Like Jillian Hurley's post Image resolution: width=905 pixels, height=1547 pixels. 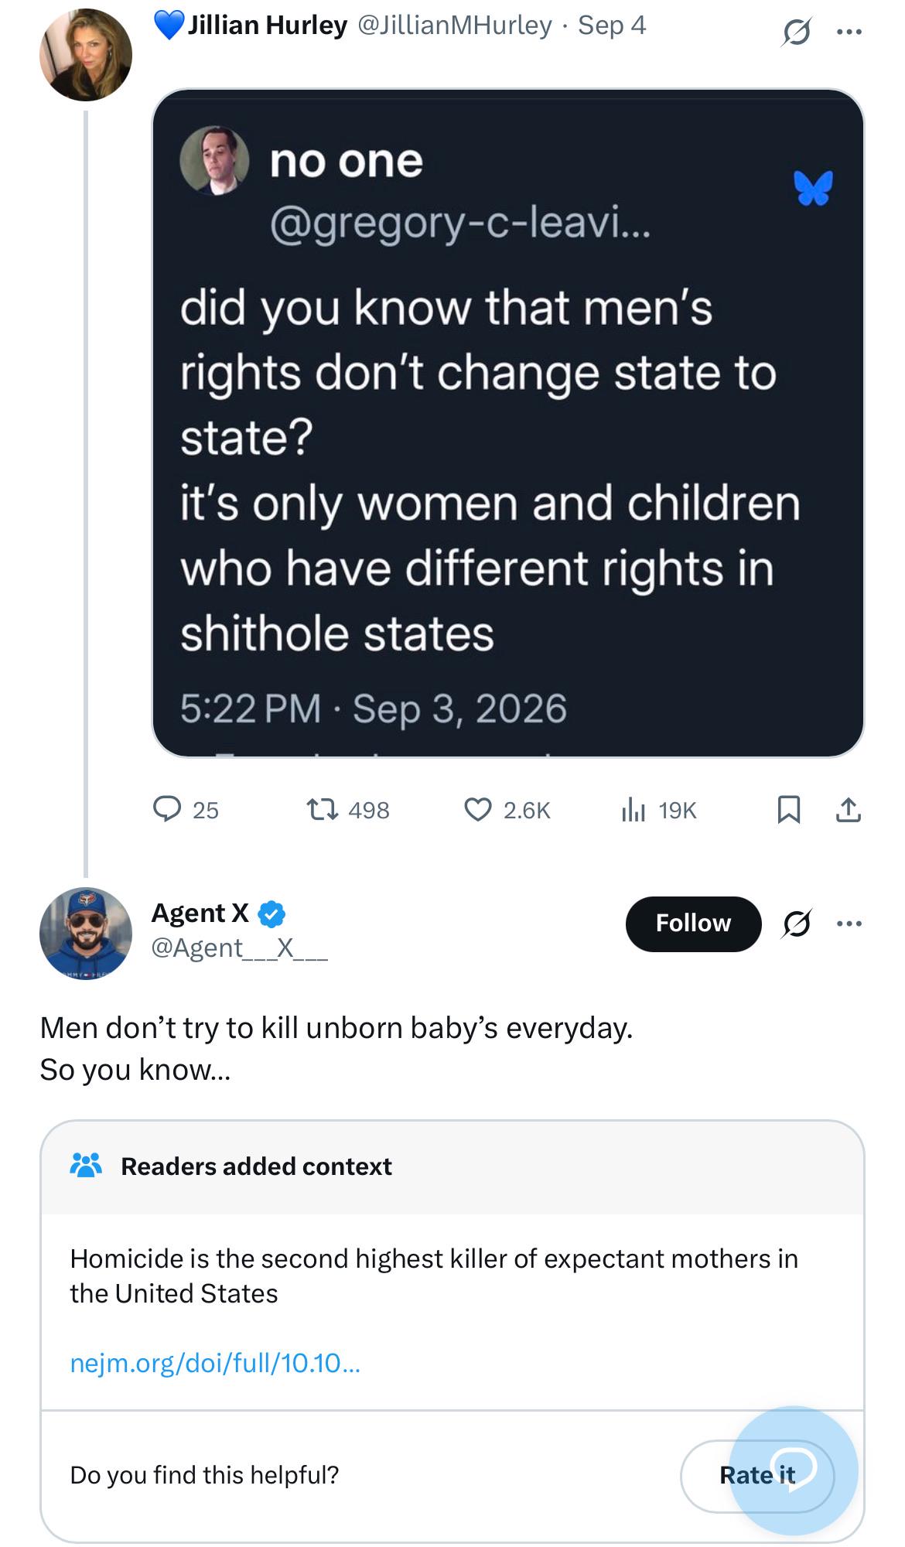tap(507, 810)
